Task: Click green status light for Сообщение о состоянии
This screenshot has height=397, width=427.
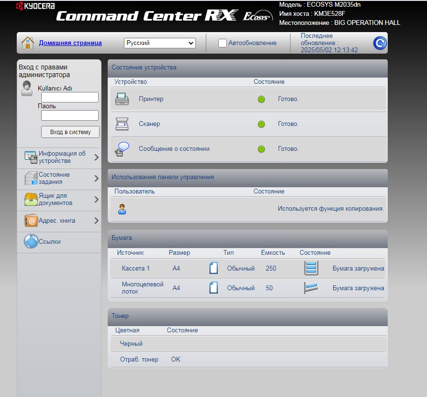Action: (x=261, y=149)
